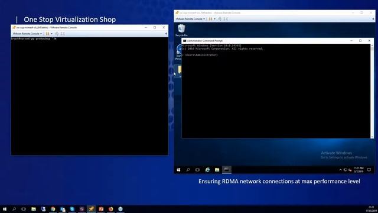378x213 pixels.
Task: Click inside Command Prompt text area
Action: 276,92
